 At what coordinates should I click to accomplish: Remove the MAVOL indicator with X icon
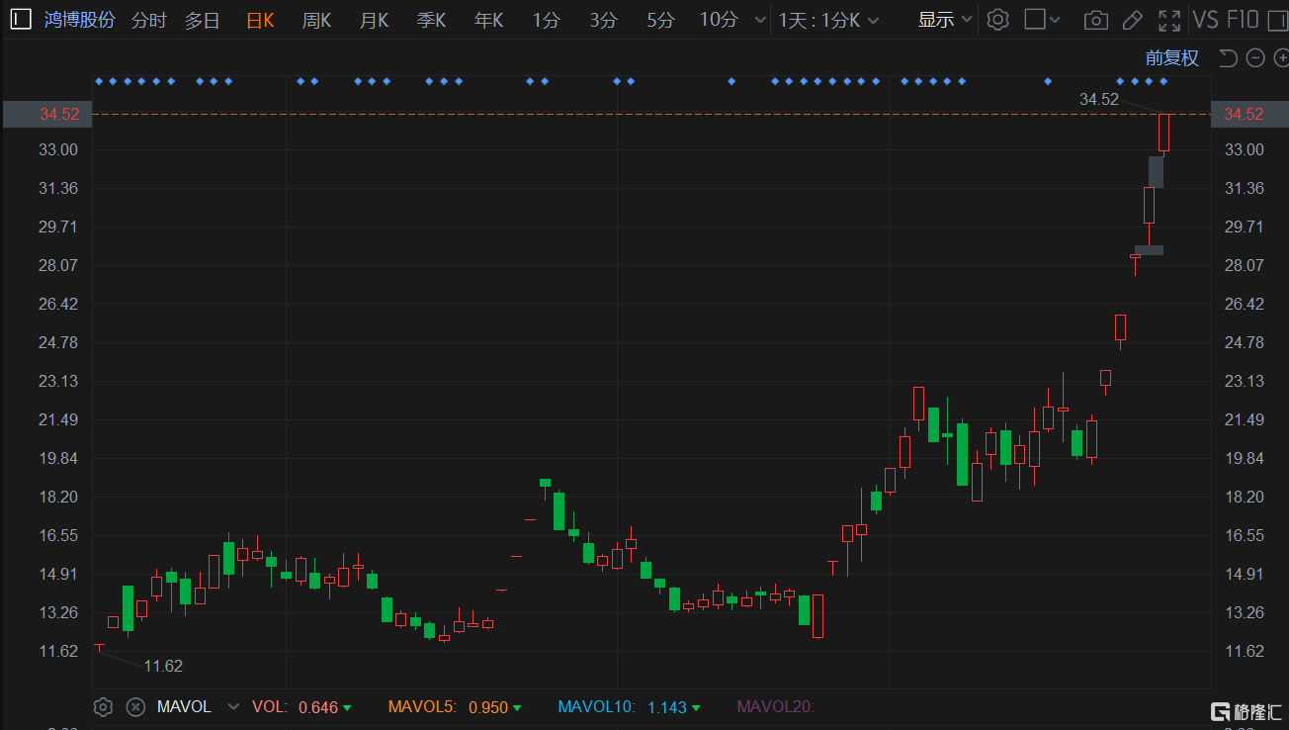(x=135, y=707)
